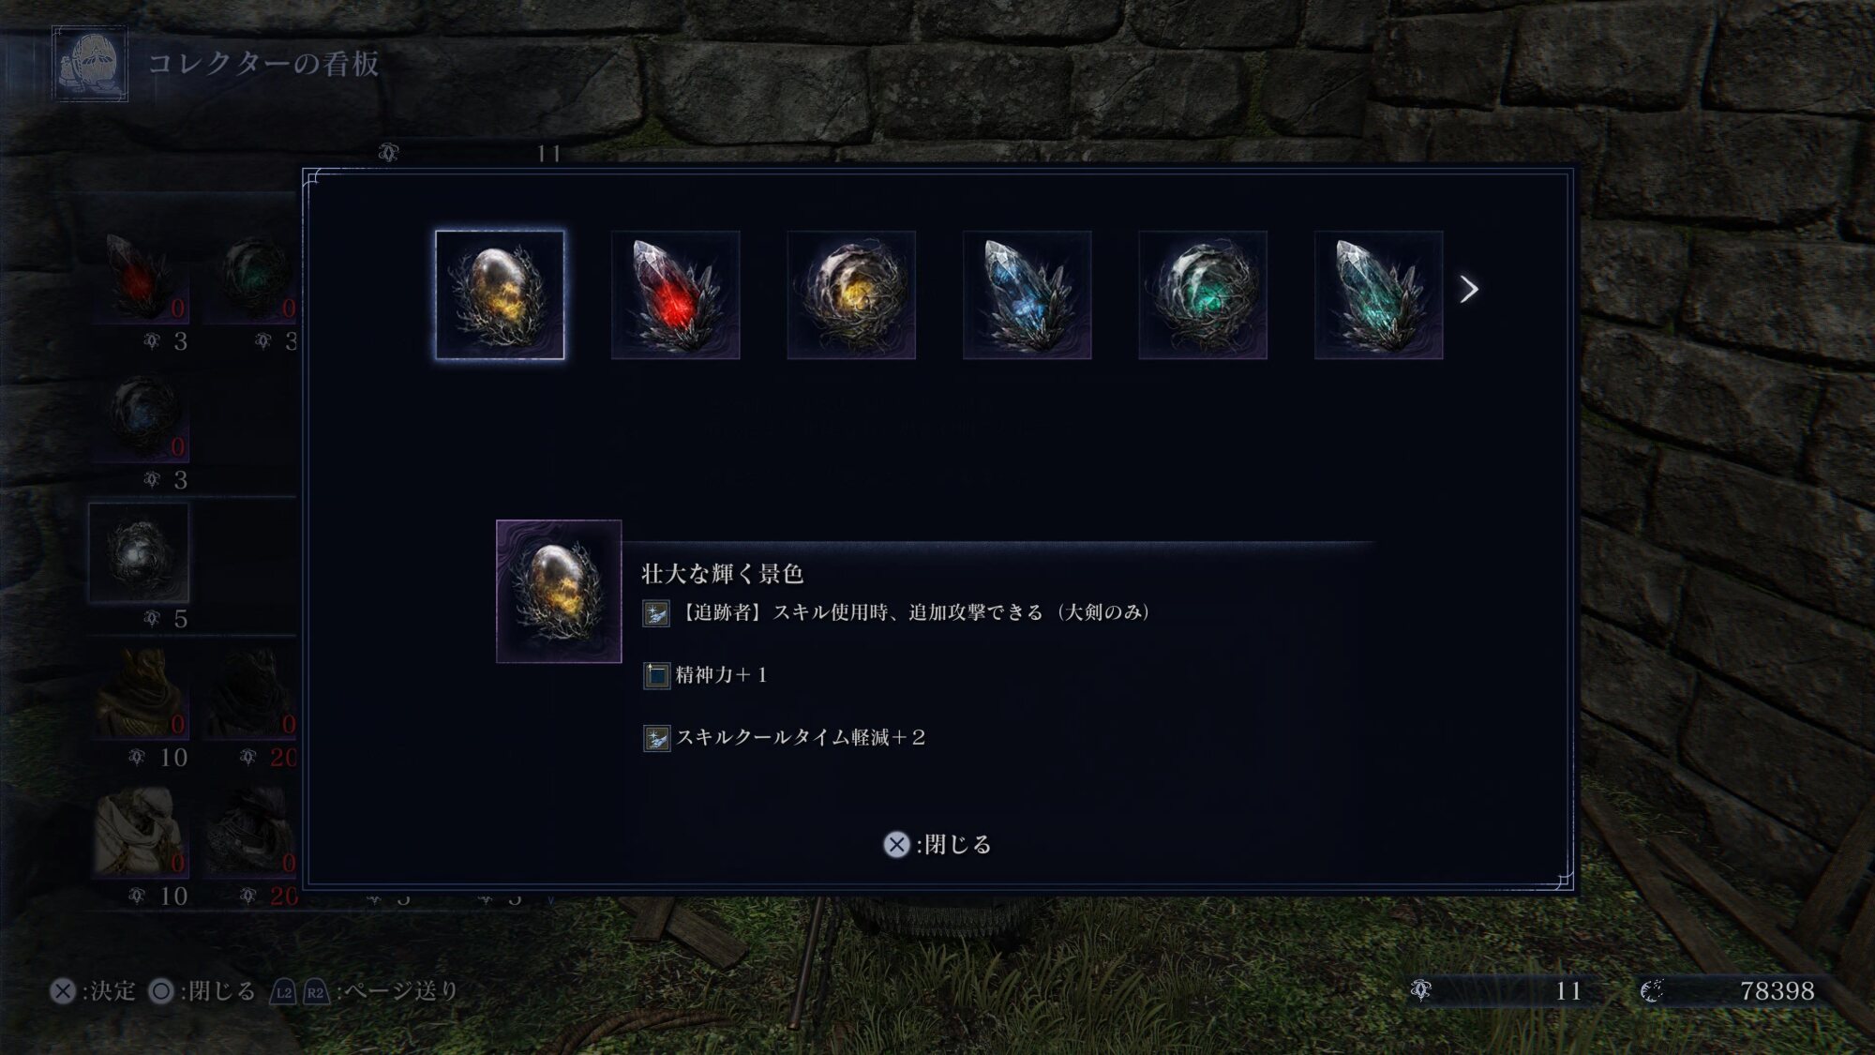
Task: Click the R2 page forward prompt
Action: point(316,992)
